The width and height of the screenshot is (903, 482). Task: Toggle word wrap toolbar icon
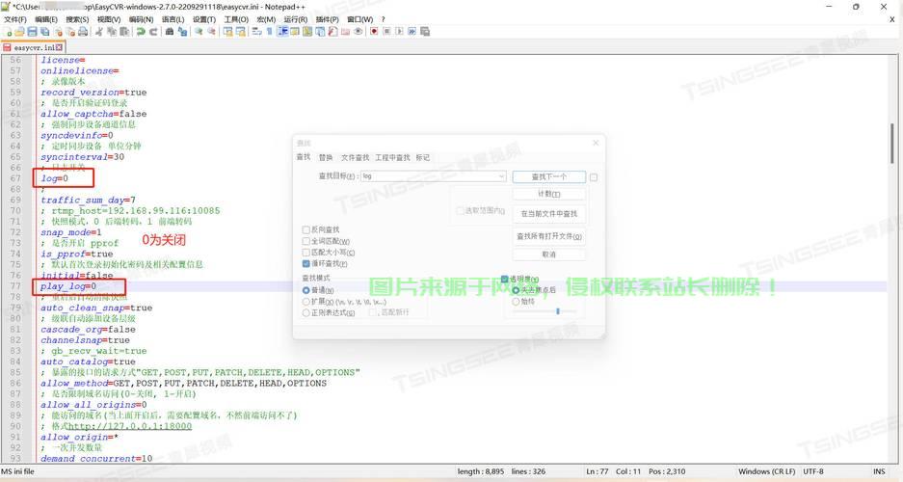(x=257, y=32)
